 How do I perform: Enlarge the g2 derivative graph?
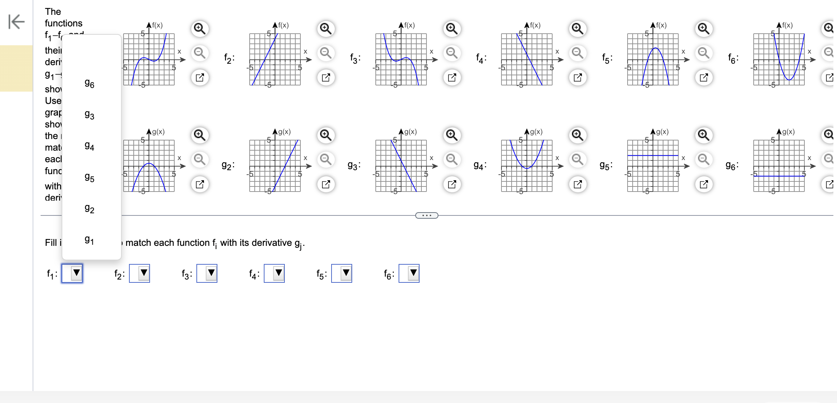[325, 135]
